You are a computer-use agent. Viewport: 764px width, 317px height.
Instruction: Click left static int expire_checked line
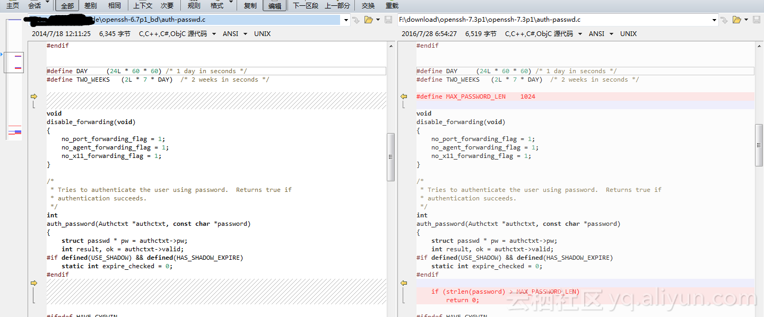pyautogui.click(x=117, y=266)
